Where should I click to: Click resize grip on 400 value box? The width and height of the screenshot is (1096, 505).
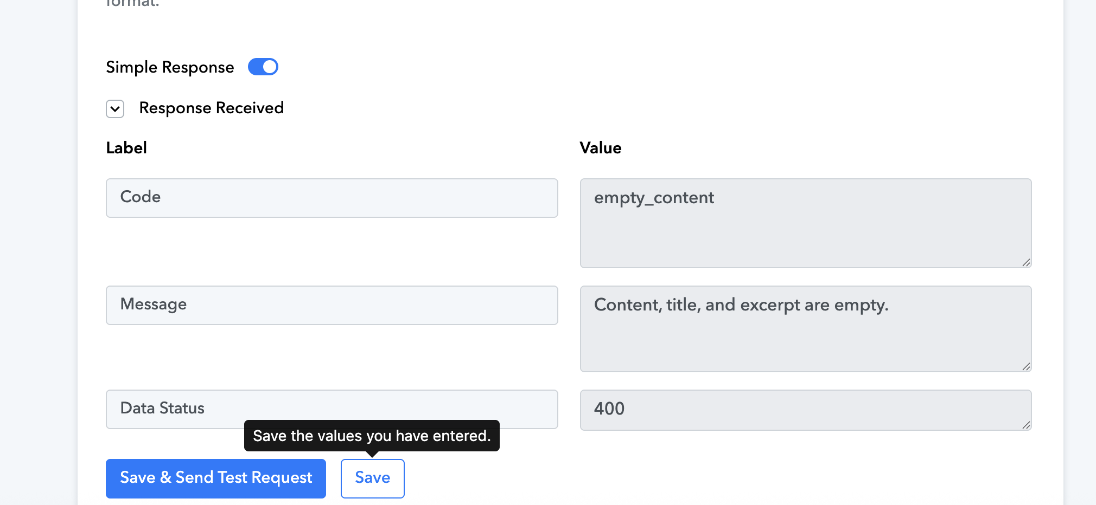pyautogui.click(x=1026, y=425)
